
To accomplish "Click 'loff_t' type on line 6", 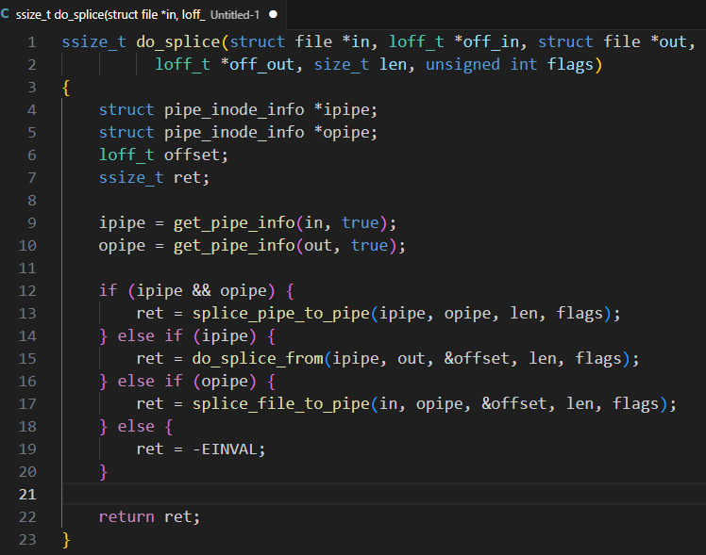I will [x=126, y=155].
